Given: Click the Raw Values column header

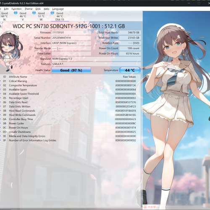Looking at the screenshot, I should tap(129, 77).
